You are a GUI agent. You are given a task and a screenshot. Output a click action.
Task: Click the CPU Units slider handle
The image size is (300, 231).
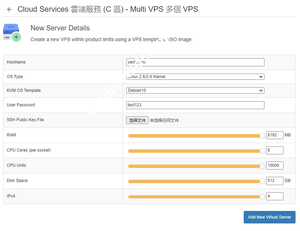coord(262,166)
